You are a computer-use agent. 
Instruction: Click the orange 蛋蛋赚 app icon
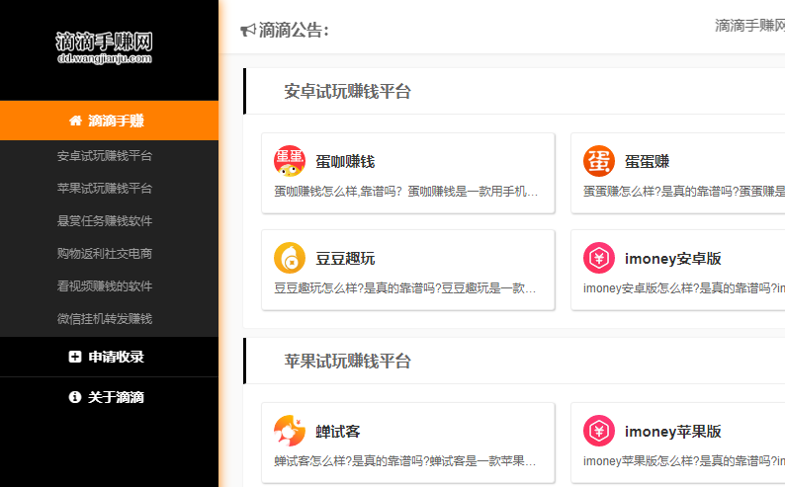pyautogui.click(x=599, y=161)
